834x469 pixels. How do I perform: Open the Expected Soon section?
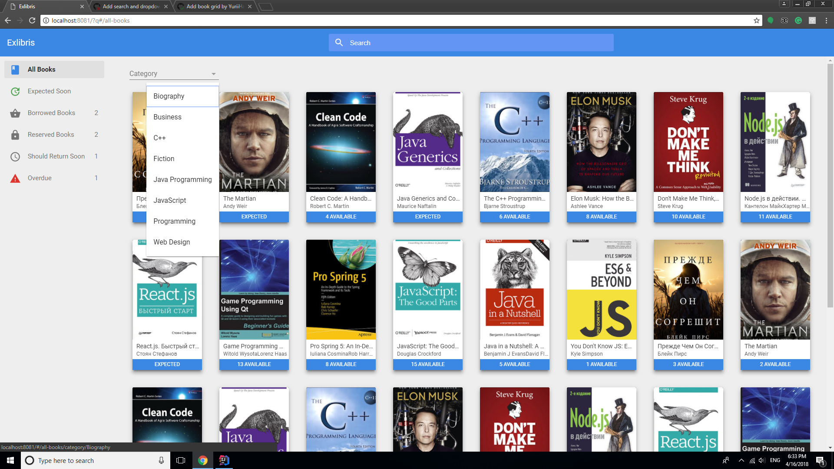pyautogui.click(x=54, y=91)
